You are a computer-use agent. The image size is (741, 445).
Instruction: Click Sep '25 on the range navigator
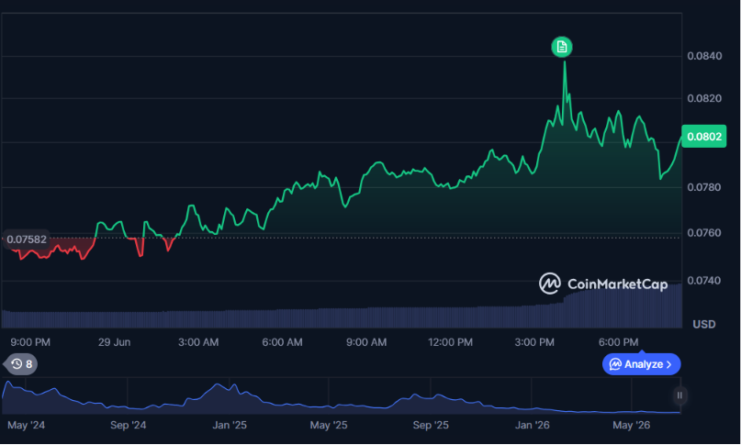pyautogui.click(x=431, y=425)
